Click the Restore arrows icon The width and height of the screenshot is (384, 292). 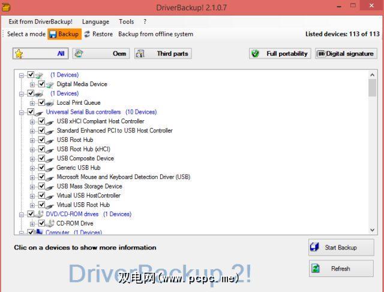tap(87, 34)
